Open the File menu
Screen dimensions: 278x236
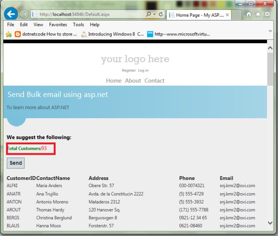(x=11, y=24)
